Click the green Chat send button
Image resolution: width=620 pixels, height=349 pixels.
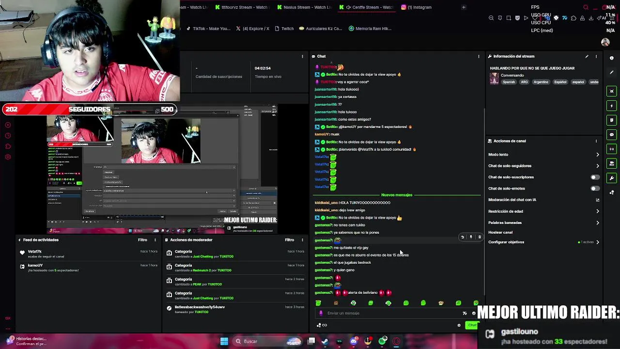(471, 325)
